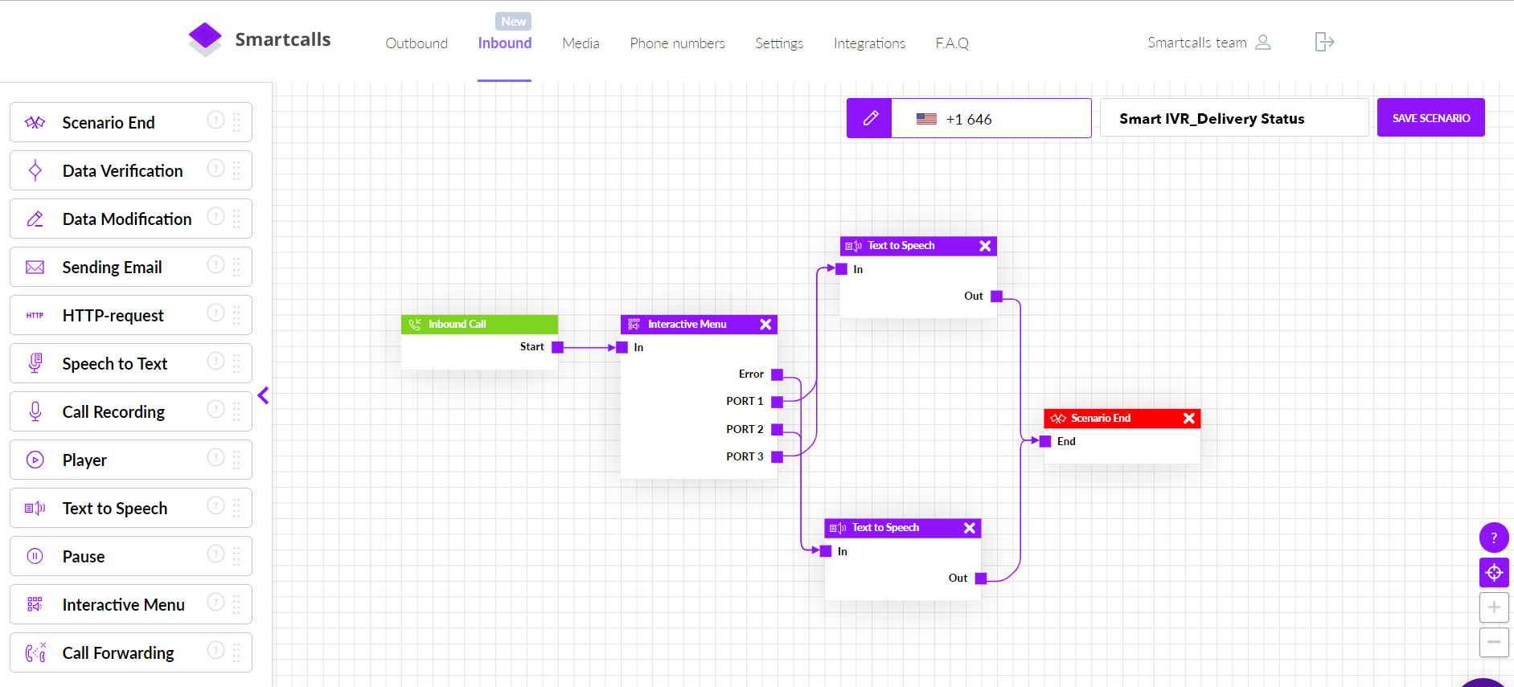Open the Phone numbers tab

pyautogui.click(x=677, y=43)
